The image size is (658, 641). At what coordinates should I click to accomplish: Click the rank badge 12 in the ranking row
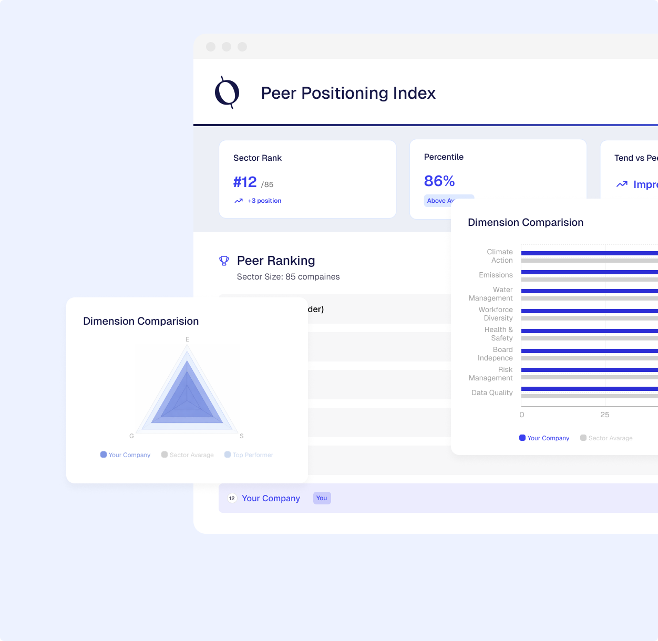[x=232, y=498]
